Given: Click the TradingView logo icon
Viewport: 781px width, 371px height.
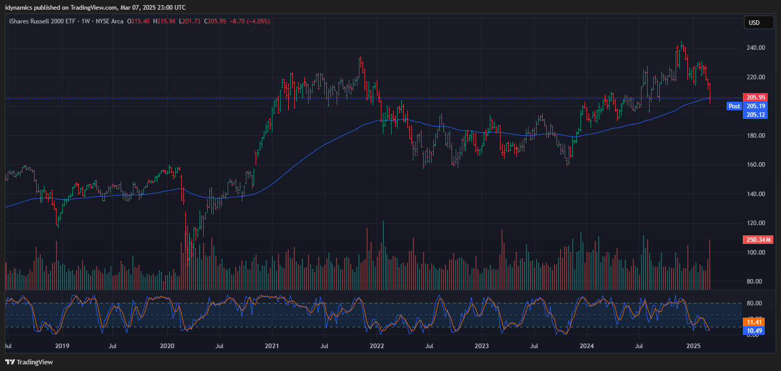Looking at the screenshot, I should pos(10,362).
